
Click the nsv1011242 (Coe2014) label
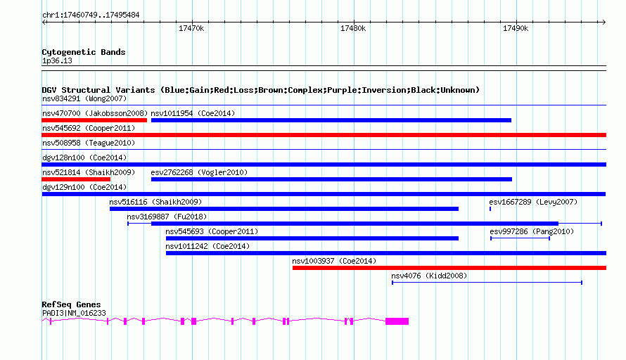(207, 246)
